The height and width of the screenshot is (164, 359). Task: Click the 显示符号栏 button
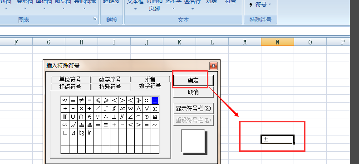coord(193,108)
